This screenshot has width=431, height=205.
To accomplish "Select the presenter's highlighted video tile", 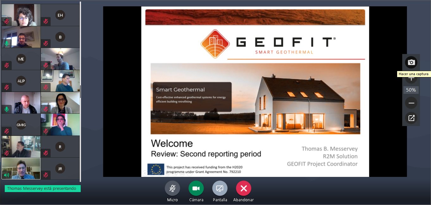I will (x=21, y=169).
